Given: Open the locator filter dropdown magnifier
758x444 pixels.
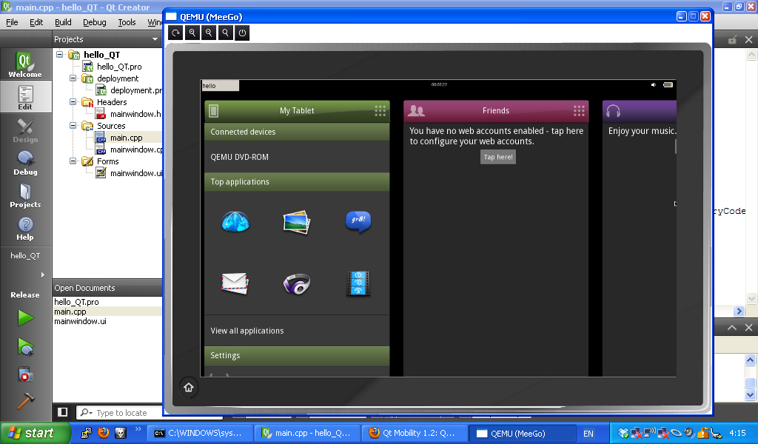Looking at the screenshot, I should 87,413.
